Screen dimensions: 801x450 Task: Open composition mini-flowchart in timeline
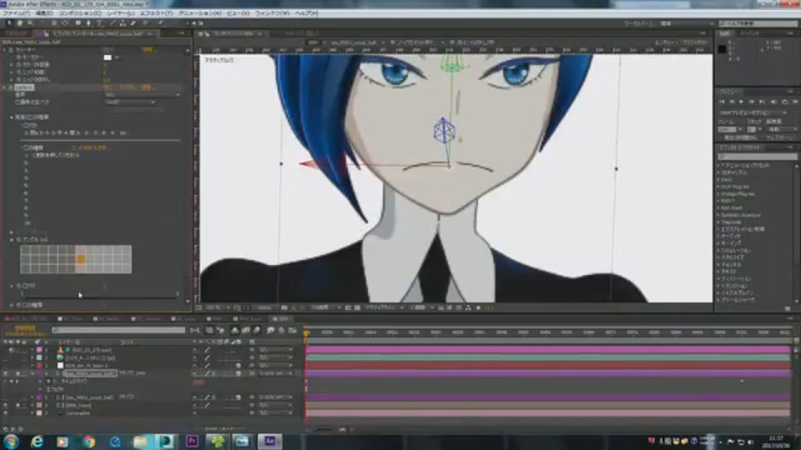pos(195,331)
